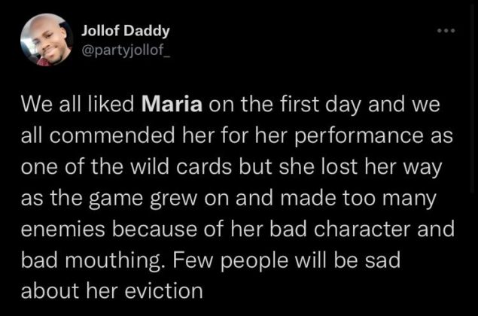478x316 pixels.
Task: Click the word "character" in the tweet
Action: pyautogui.click(x=362, y=229)
